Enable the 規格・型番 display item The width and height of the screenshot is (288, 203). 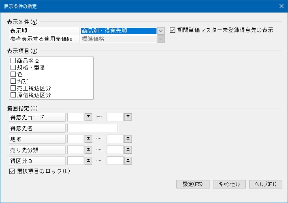point(13,68)
